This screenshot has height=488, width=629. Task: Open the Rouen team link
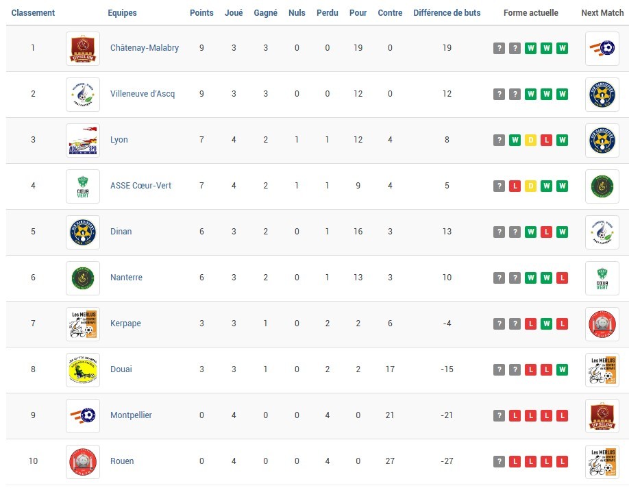[122, 461]
